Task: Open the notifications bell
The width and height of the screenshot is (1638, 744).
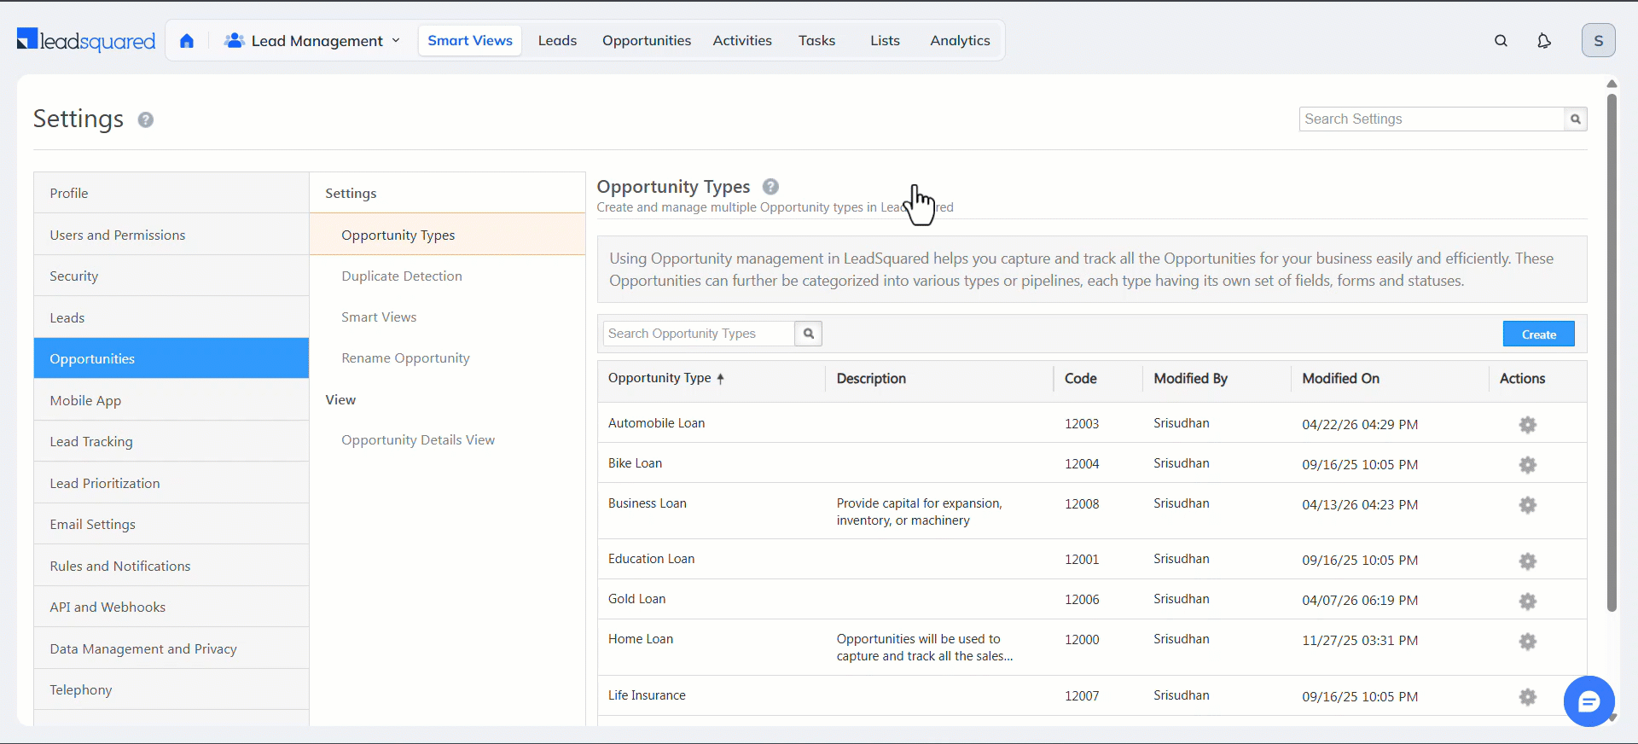Action: [1543, 41]
